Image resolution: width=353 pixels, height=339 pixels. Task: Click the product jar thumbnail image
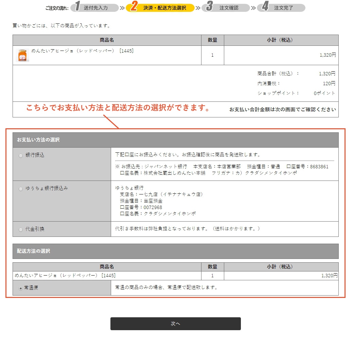click(22, 55)
